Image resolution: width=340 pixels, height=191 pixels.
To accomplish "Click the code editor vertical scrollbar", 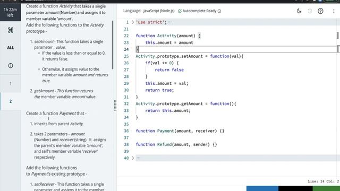I will pos(338,36).
